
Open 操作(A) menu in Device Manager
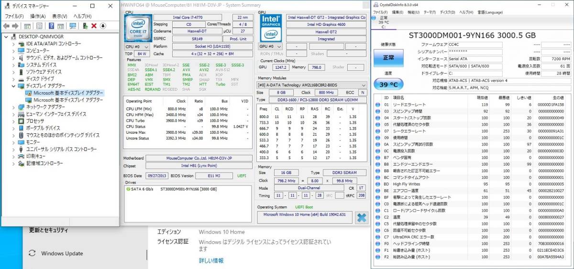coord(38,16)
